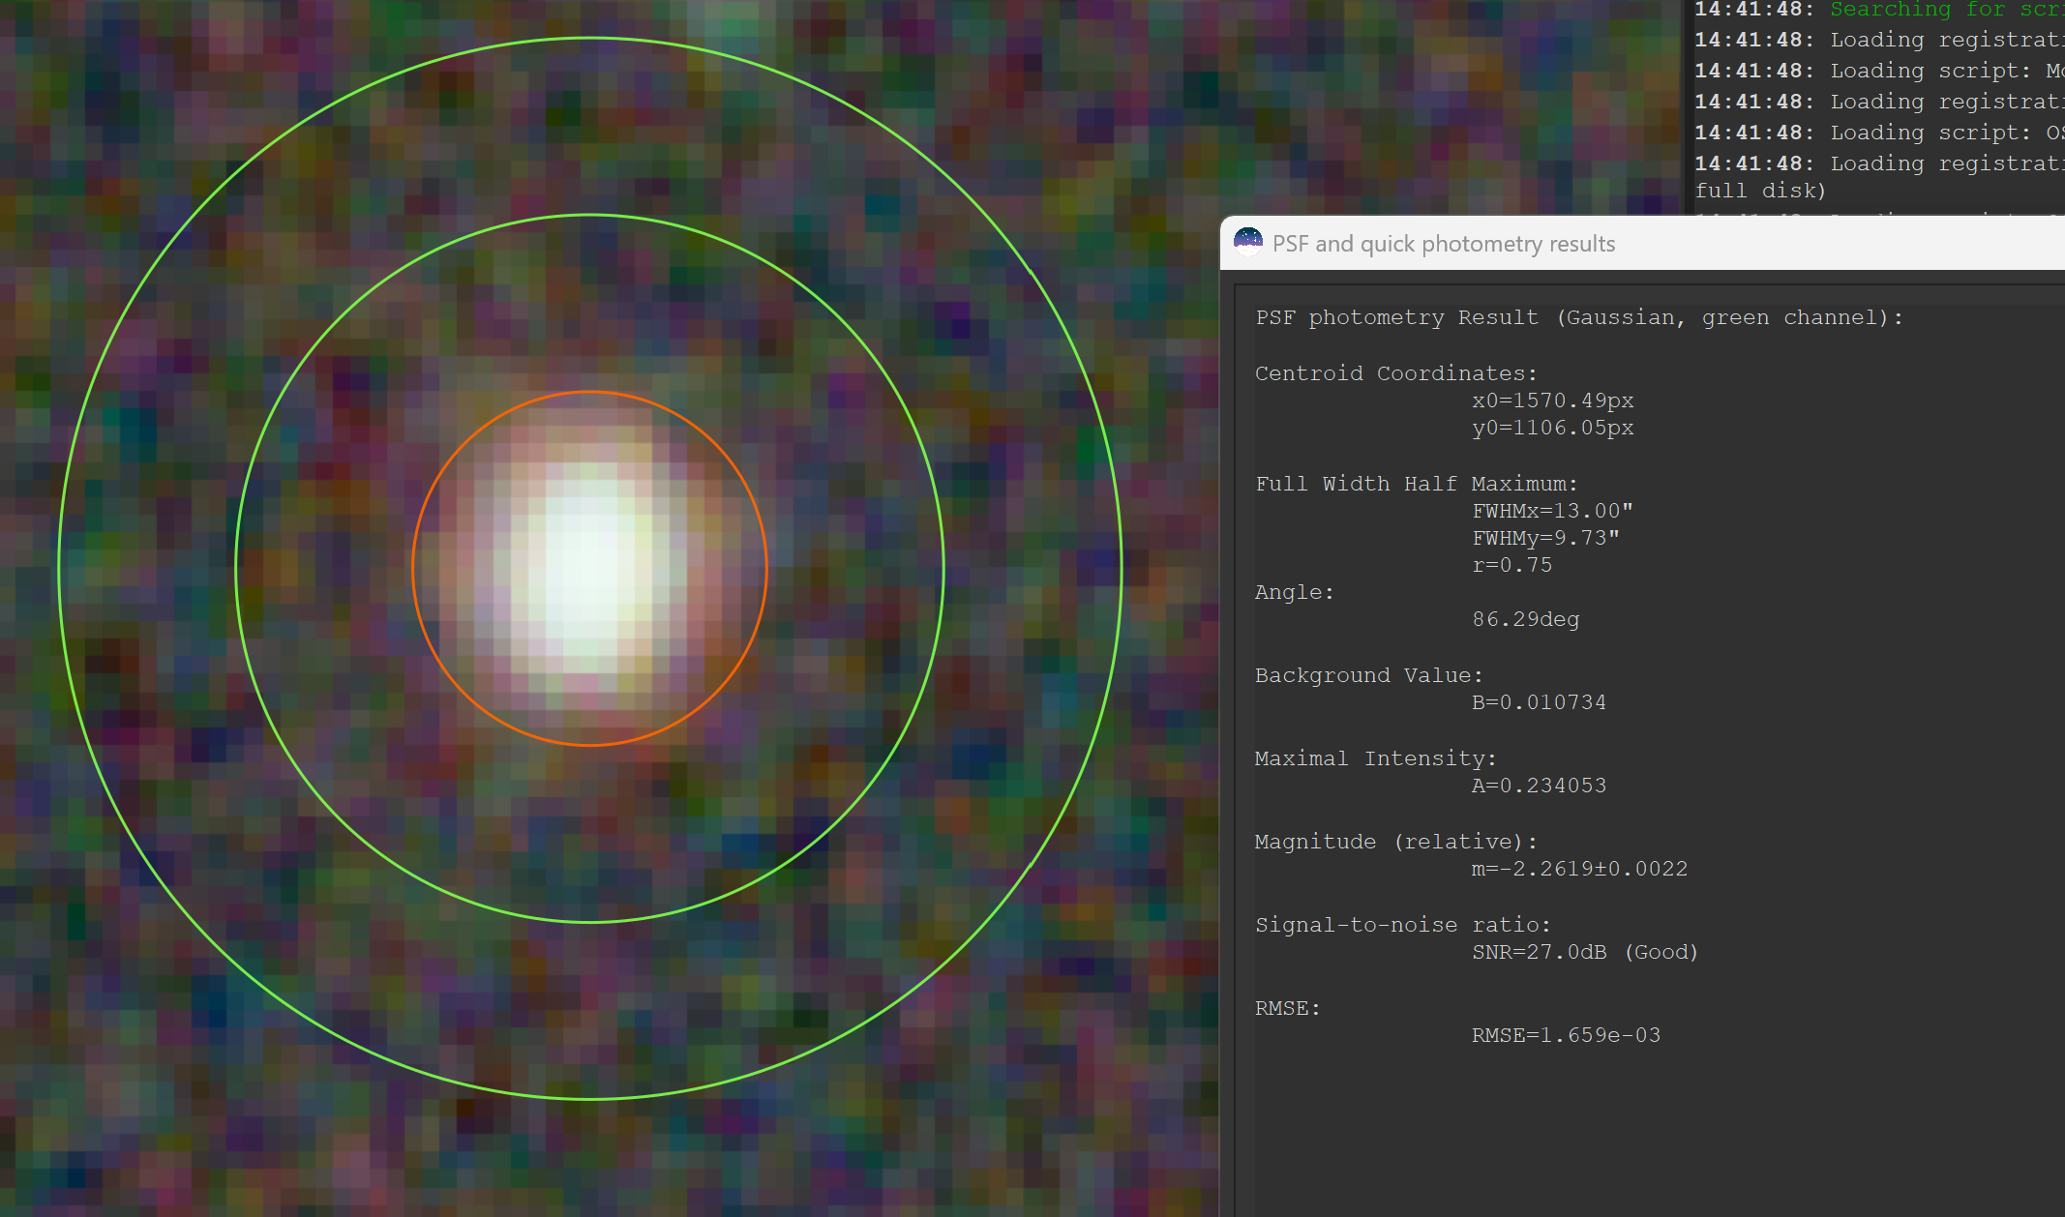The image size is (2065, 1217).
Task: Click the FWHMx=13.00" value
Action: 1552,511
